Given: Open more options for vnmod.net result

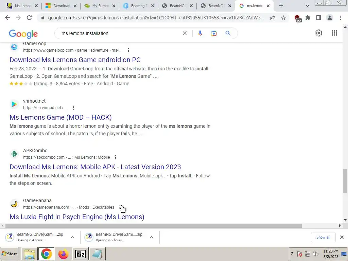Looking at the screenshot, I should point(73,108).
